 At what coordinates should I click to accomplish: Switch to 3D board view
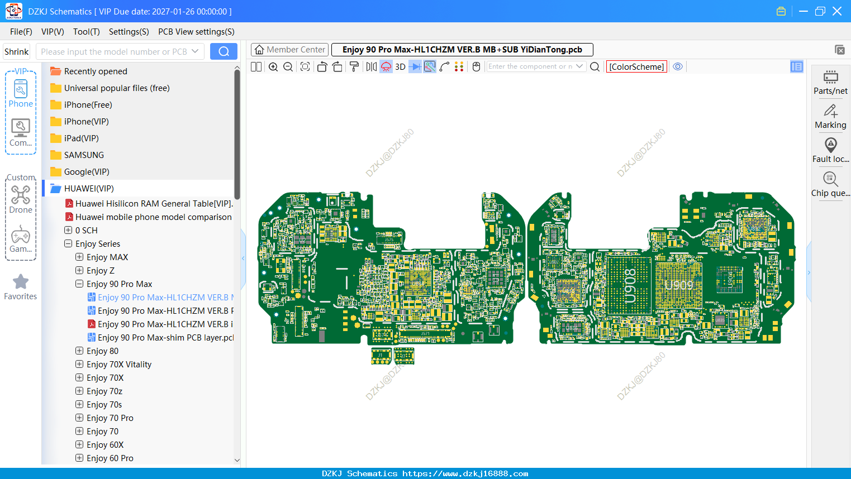400,67
